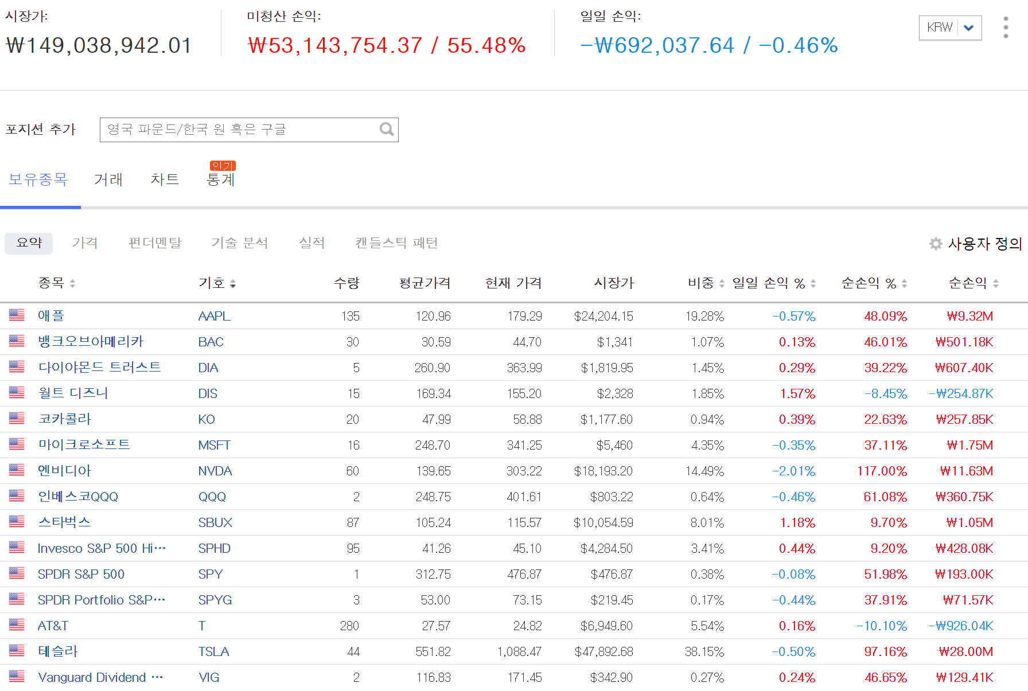The width and height of the screenshot is (1028, 691).
Task: Open 애플 stock link
Action: point(51,315)
